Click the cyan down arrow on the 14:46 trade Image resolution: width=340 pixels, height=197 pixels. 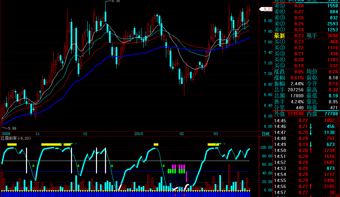(311, 126)
